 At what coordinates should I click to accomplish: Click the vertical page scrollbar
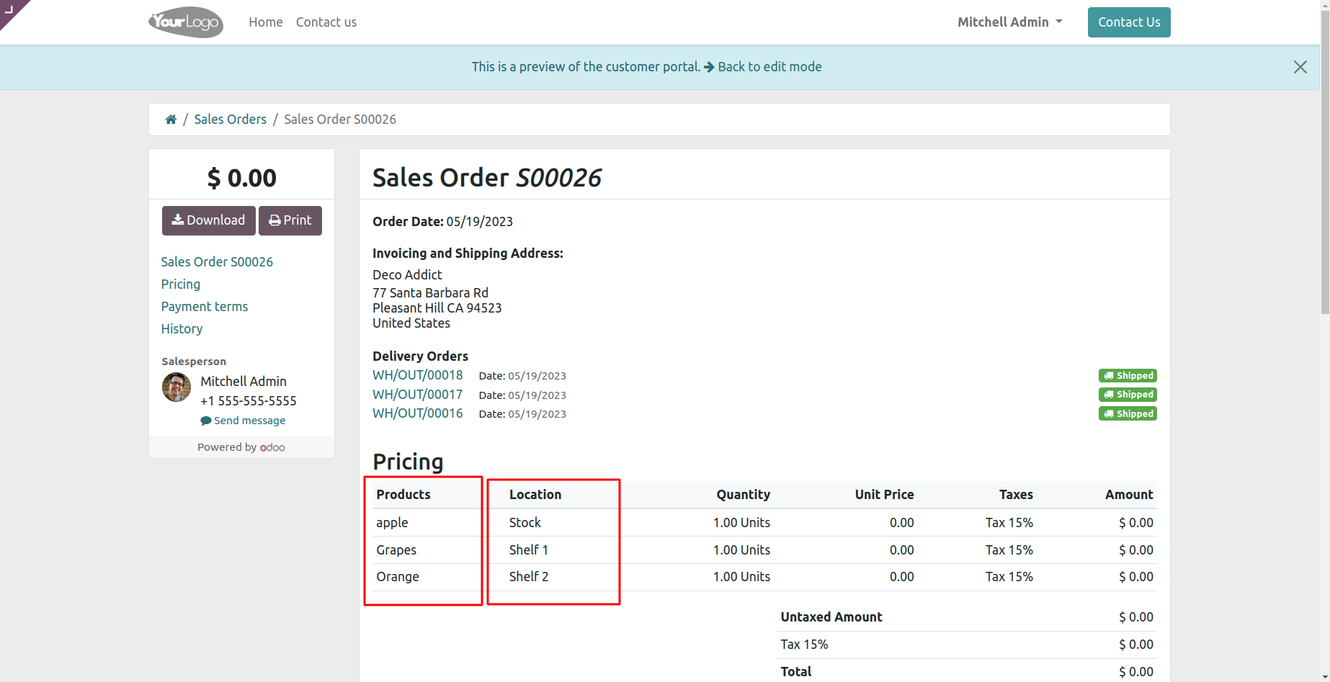click(1325, 158)
